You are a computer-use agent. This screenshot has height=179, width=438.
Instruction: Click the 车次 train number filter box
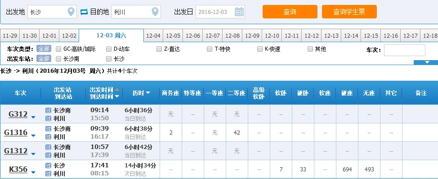click(x=404, y=50)
